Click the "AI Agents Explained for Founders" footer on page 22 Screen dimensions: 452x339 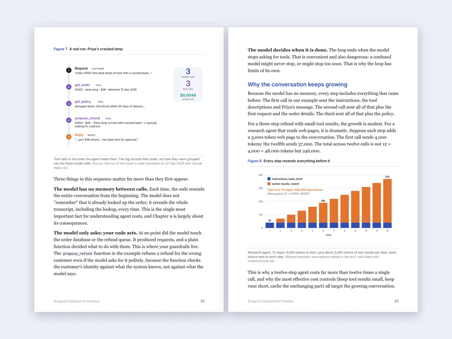tap(76, 301)
